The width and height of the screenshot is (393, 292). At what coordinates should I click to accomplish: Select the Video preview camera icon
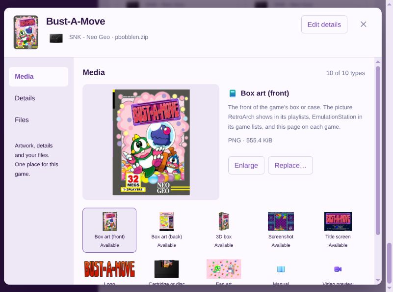[x=338, y=269]
